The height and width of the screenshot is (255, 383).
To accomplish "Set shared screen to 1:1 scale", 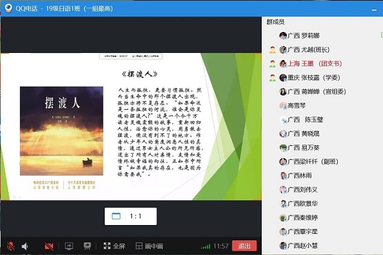I will (x=131, y=216).
